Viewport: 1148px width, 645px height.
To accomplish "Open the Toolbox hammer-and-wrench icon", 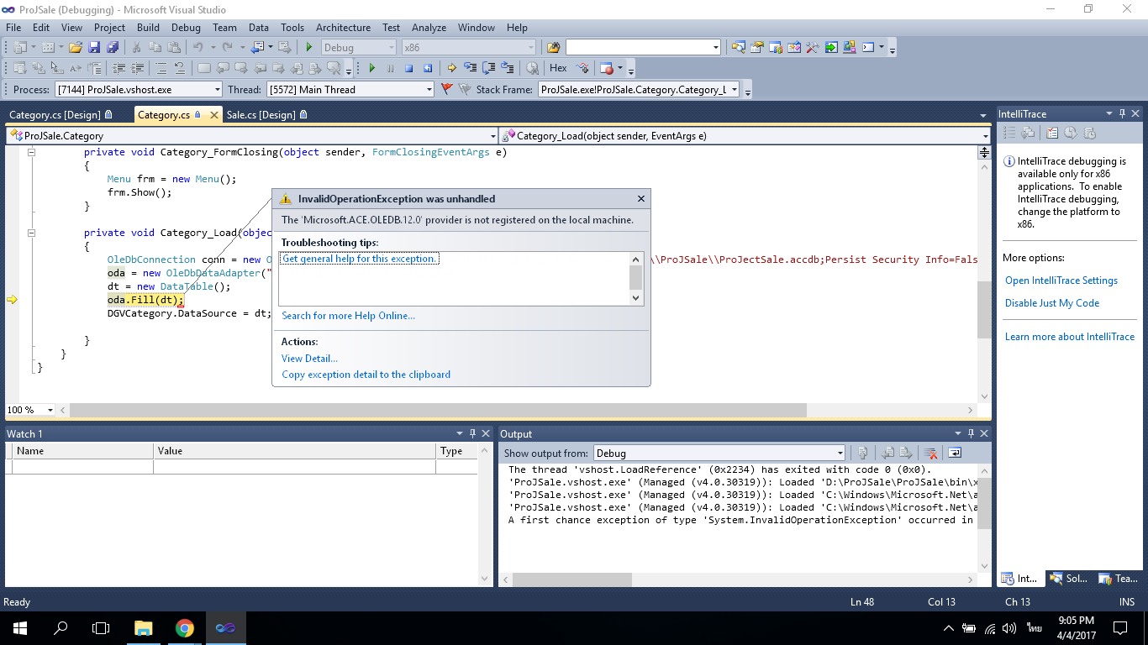I will [812, 47].
